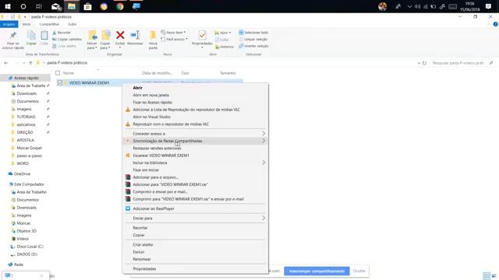Image resolution: width=499 pixels, height=280 pixels.
Task: Sort by the Nome column header
Action: (x=69, y=73)
